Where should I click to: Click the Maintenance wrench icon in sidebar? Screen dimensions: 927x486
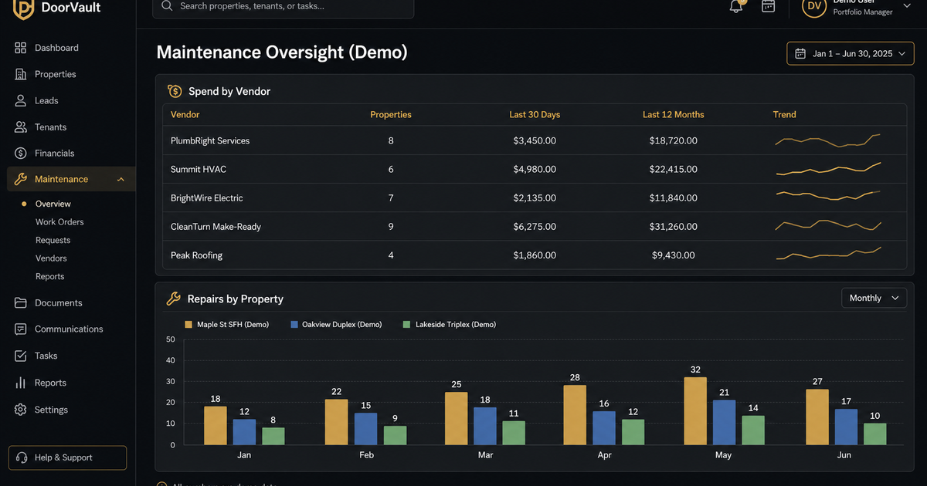click(21, 179)
